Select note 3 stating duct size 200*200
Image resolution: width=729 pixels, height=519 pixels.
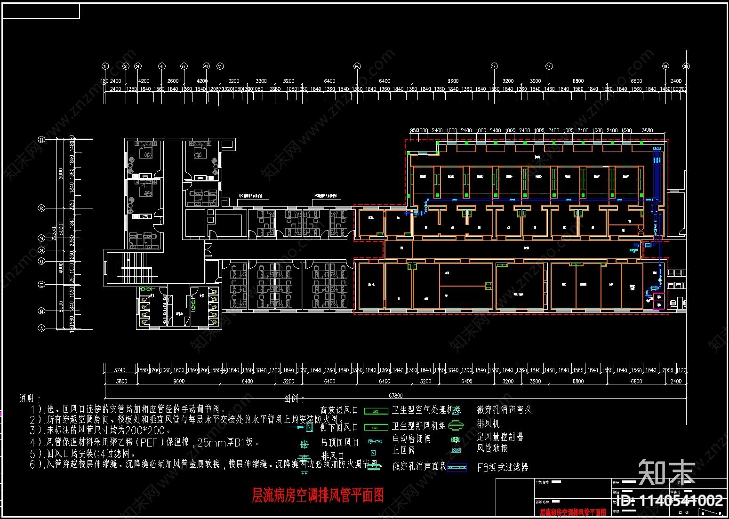pyautogui.click(x=100, y=430)
